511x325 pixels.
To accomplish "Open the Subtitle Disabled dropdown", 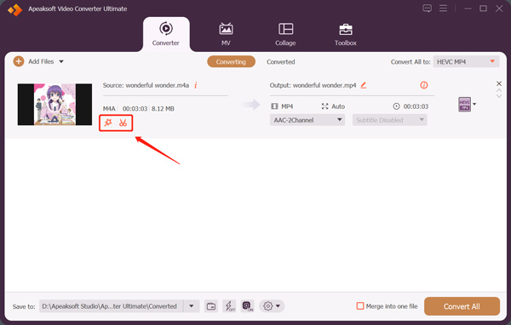I will (x=389, y=120).
